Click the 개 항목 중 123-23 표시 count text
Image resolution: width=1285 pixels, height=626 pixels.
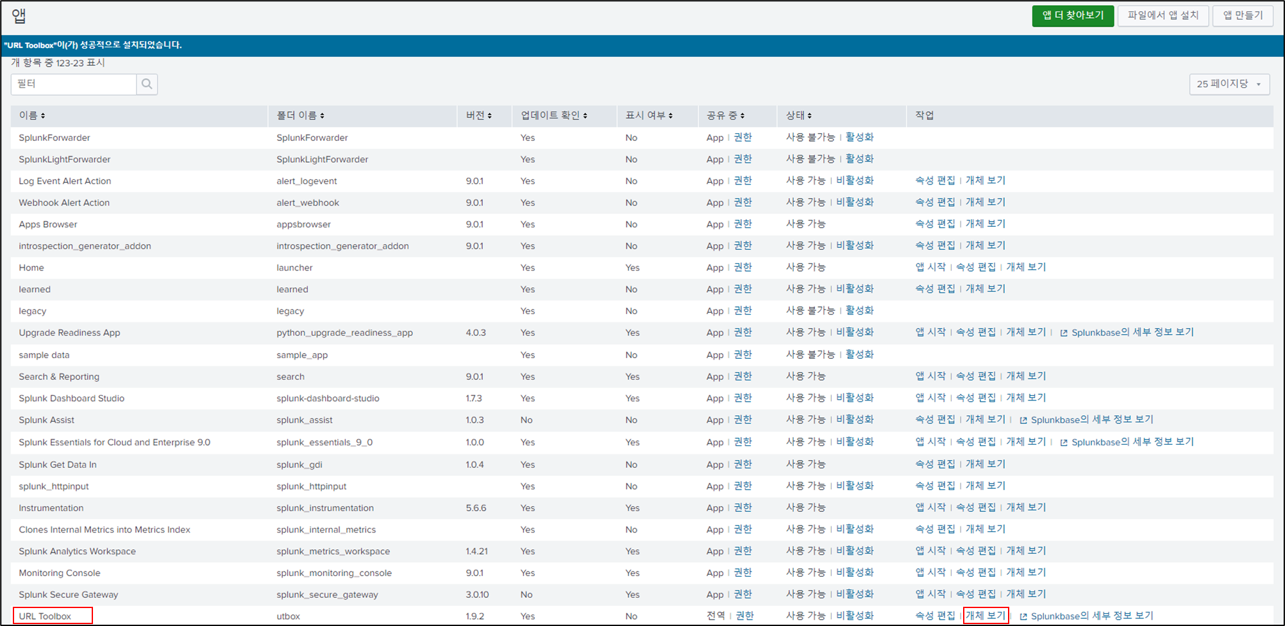pyautogui.click(x=58, y=63)
